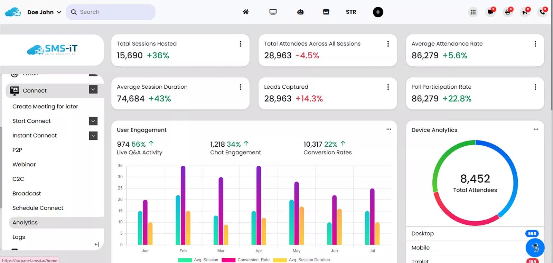Select Analytics in the sidebar
Screen dimensions: 553x263
[25, 223]
